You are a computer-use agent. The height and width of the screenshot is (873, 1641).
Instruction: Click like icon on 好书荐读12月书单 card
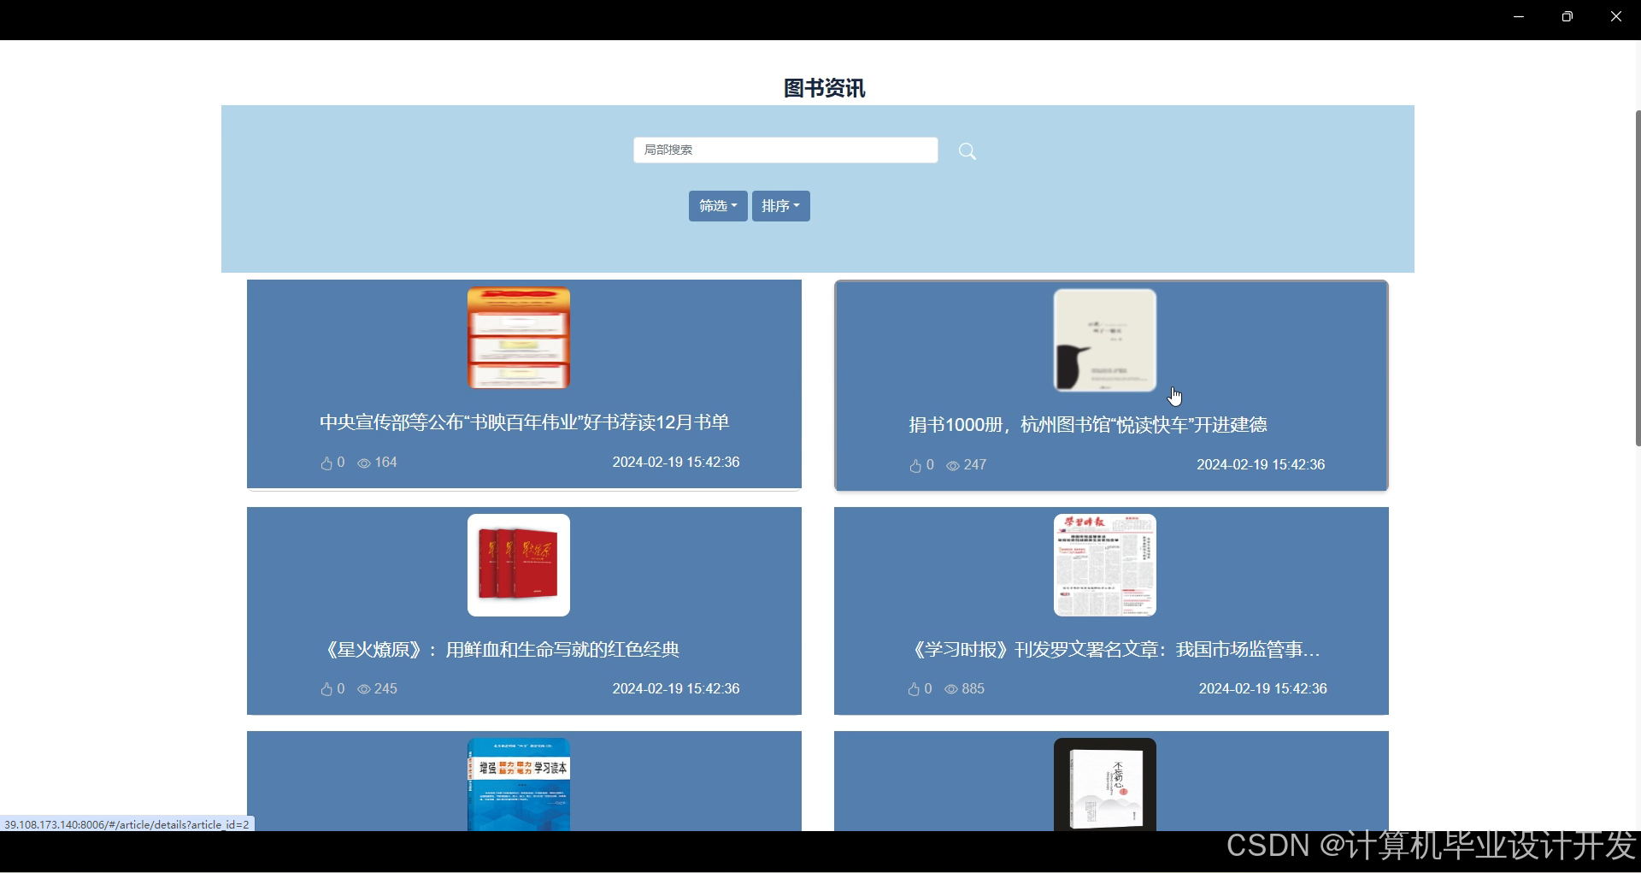coord(326,463)
